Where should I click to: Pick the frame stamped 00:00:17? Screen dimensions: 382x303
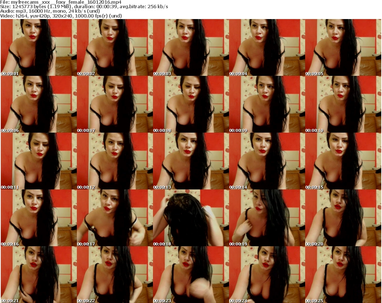(x=115, y=218)
